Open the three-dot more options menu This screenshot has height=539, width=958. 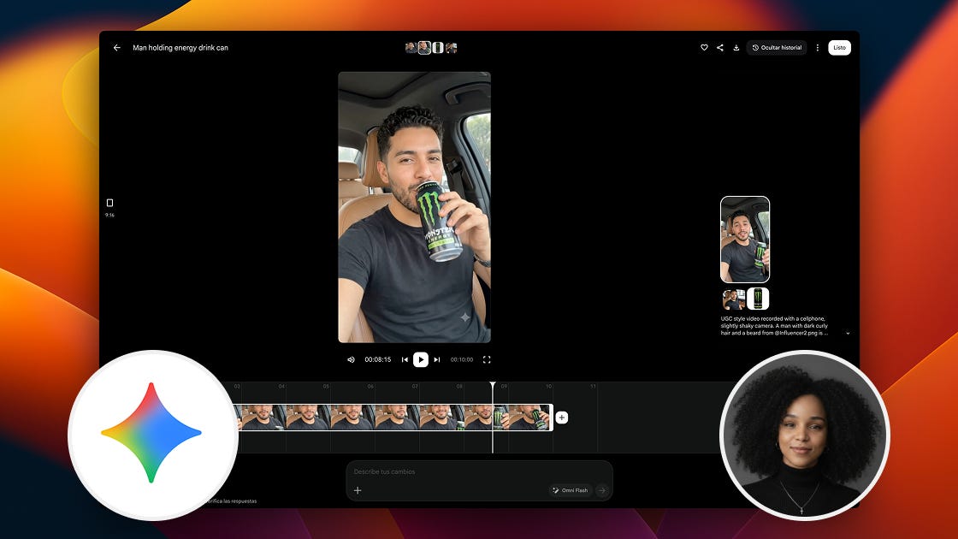pos(818,48)
